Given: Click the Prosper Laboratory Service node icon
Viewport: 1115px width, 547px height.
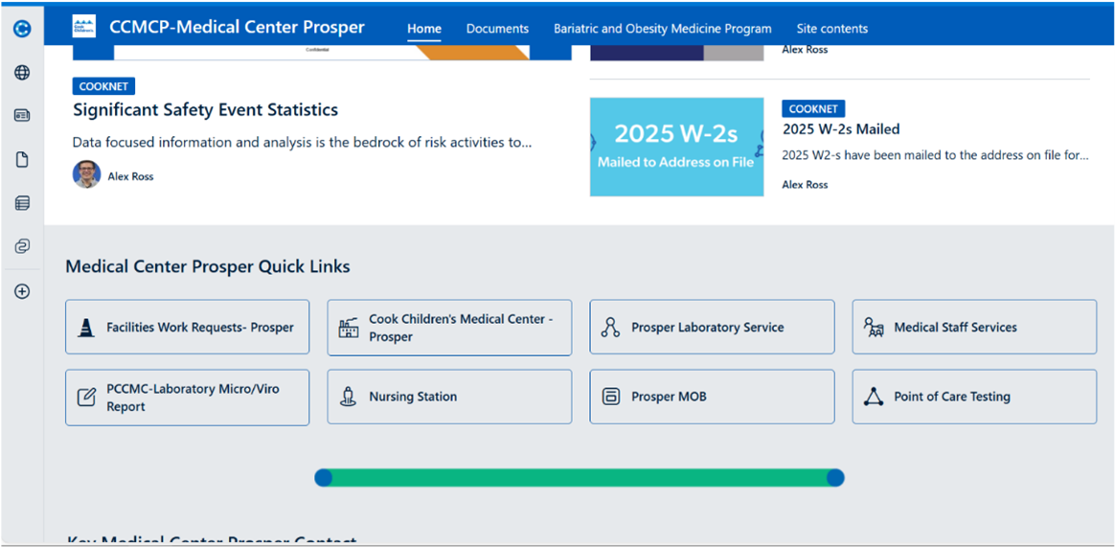Looking at the screenshot, I should point(610,328).
